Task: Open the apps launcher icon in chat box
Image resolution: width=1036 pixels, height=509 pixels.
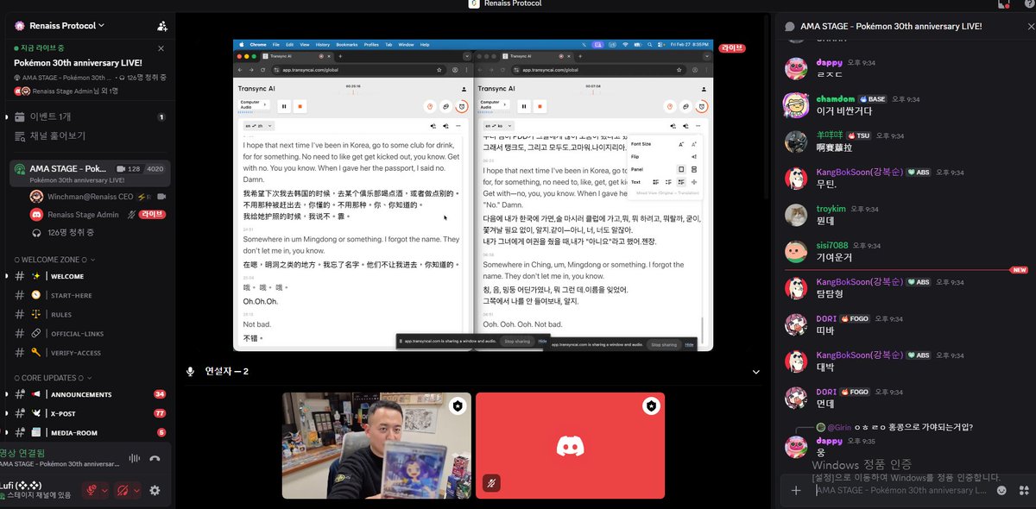Action: 1022,491
